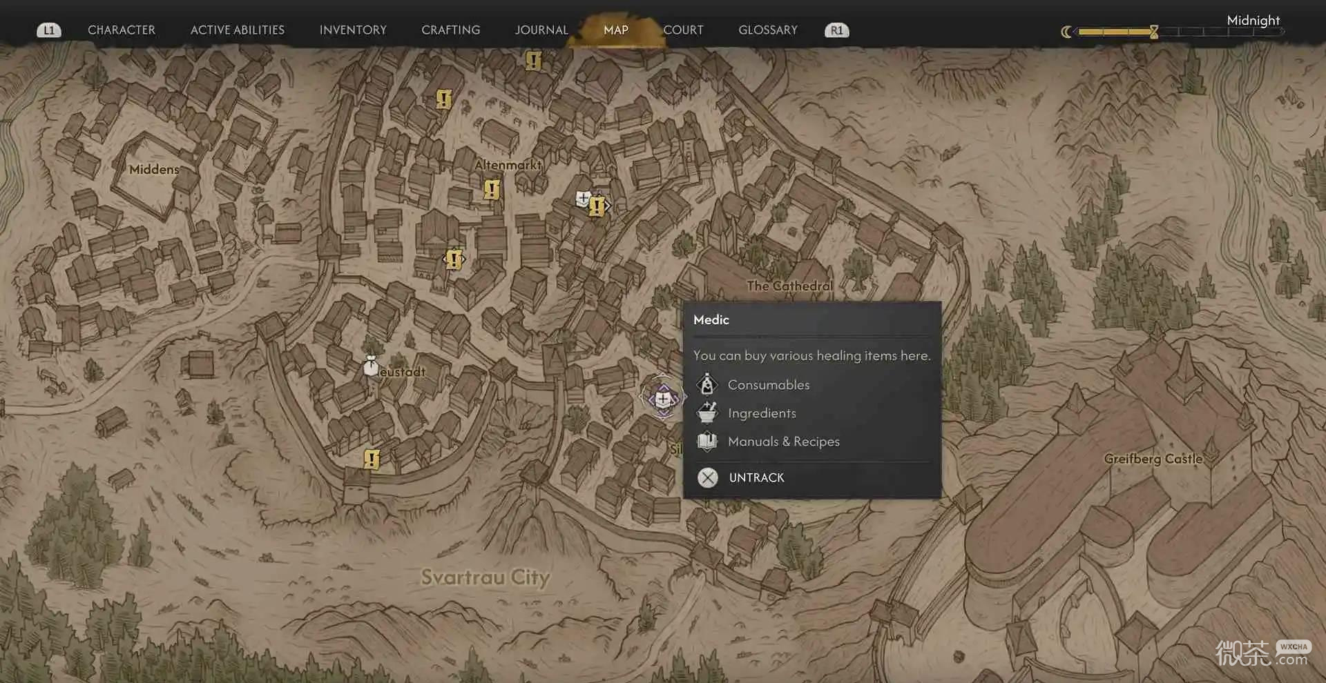Image resolution: width=1326 pixels, height=683 pixels.
Task: Click the time-of-day progress bar
Action: (x=1180, y=32)
